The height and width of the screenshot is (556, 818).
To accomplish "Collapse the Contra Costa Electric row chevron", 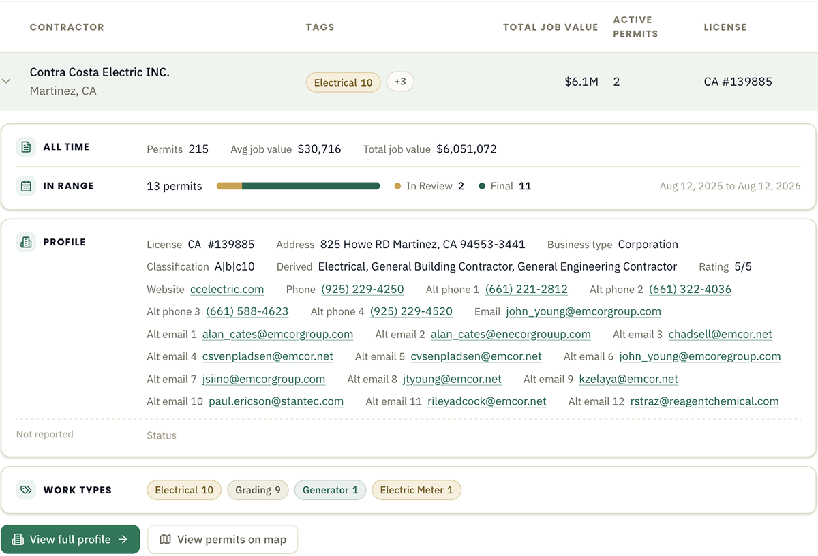I will click(x=6, y=81).
